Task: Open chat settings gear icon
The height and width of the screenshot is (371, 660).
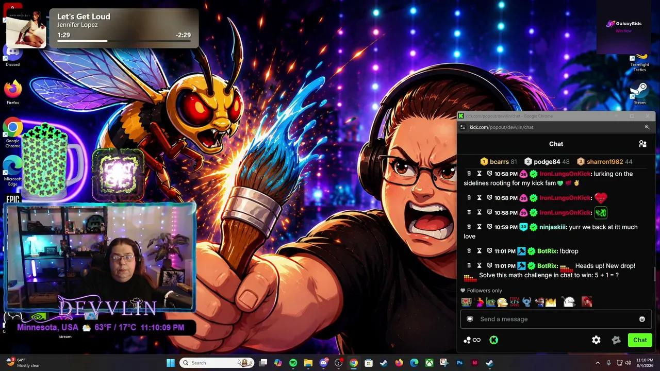Action: tap(596, 340)
